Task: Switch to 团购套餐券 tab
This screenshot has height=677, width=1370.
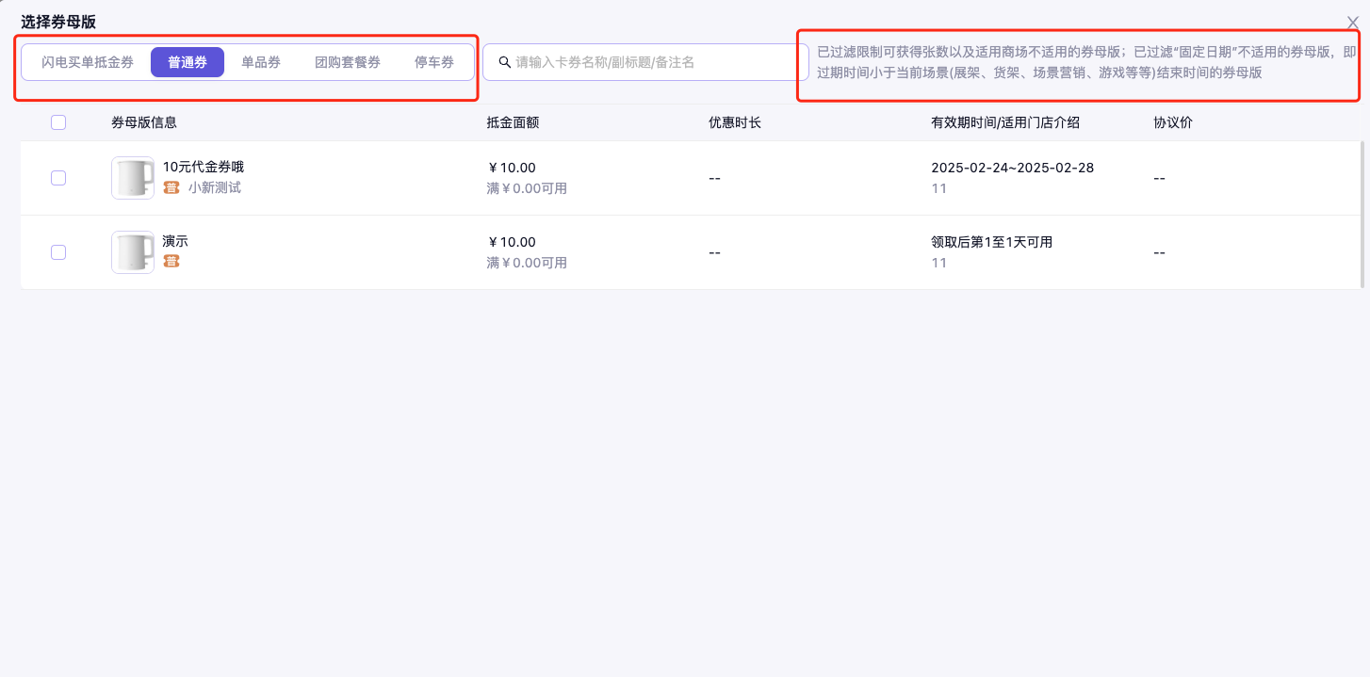Action: tap(348, 62)
